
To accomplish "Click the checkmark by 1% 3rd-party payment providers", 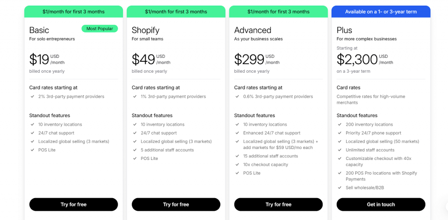I will (135, 96).
